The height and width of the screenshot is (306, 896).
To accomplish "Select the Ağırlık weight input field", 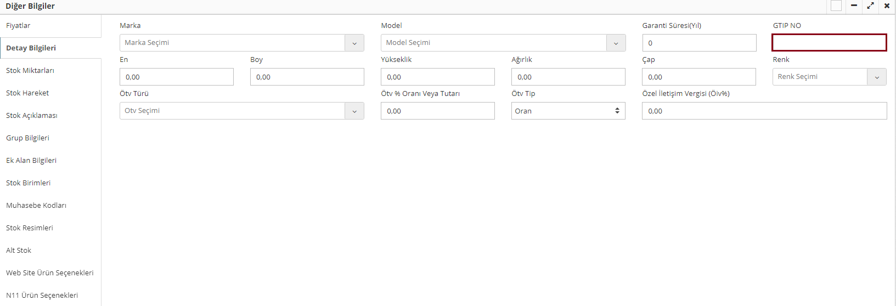I will [568, 77].
